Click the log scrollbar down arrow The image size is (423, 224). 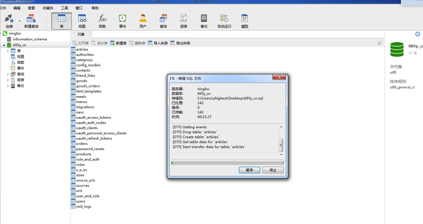281,155
